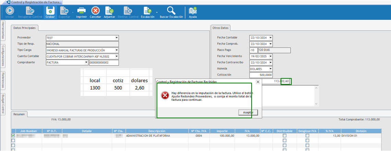Open the Referencias side tab
The height and width of the screenshot is (151, 391).
click(x=3, y=81)
